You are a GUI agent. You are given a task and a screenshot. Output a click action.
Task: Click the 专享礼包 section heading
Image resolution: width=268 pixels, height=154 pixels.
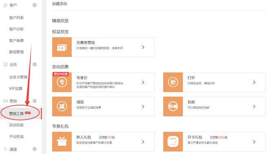click(x=60, y=126)
